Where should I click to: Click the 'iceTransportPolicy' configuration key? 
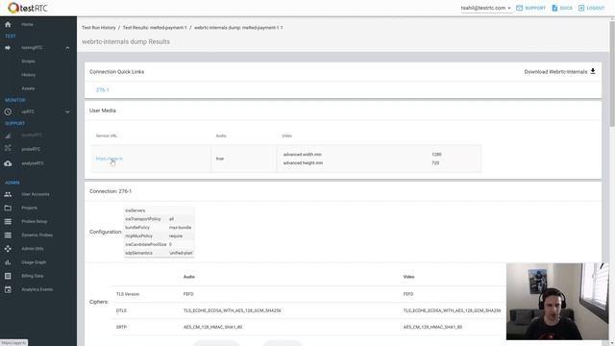click(143, 219)
